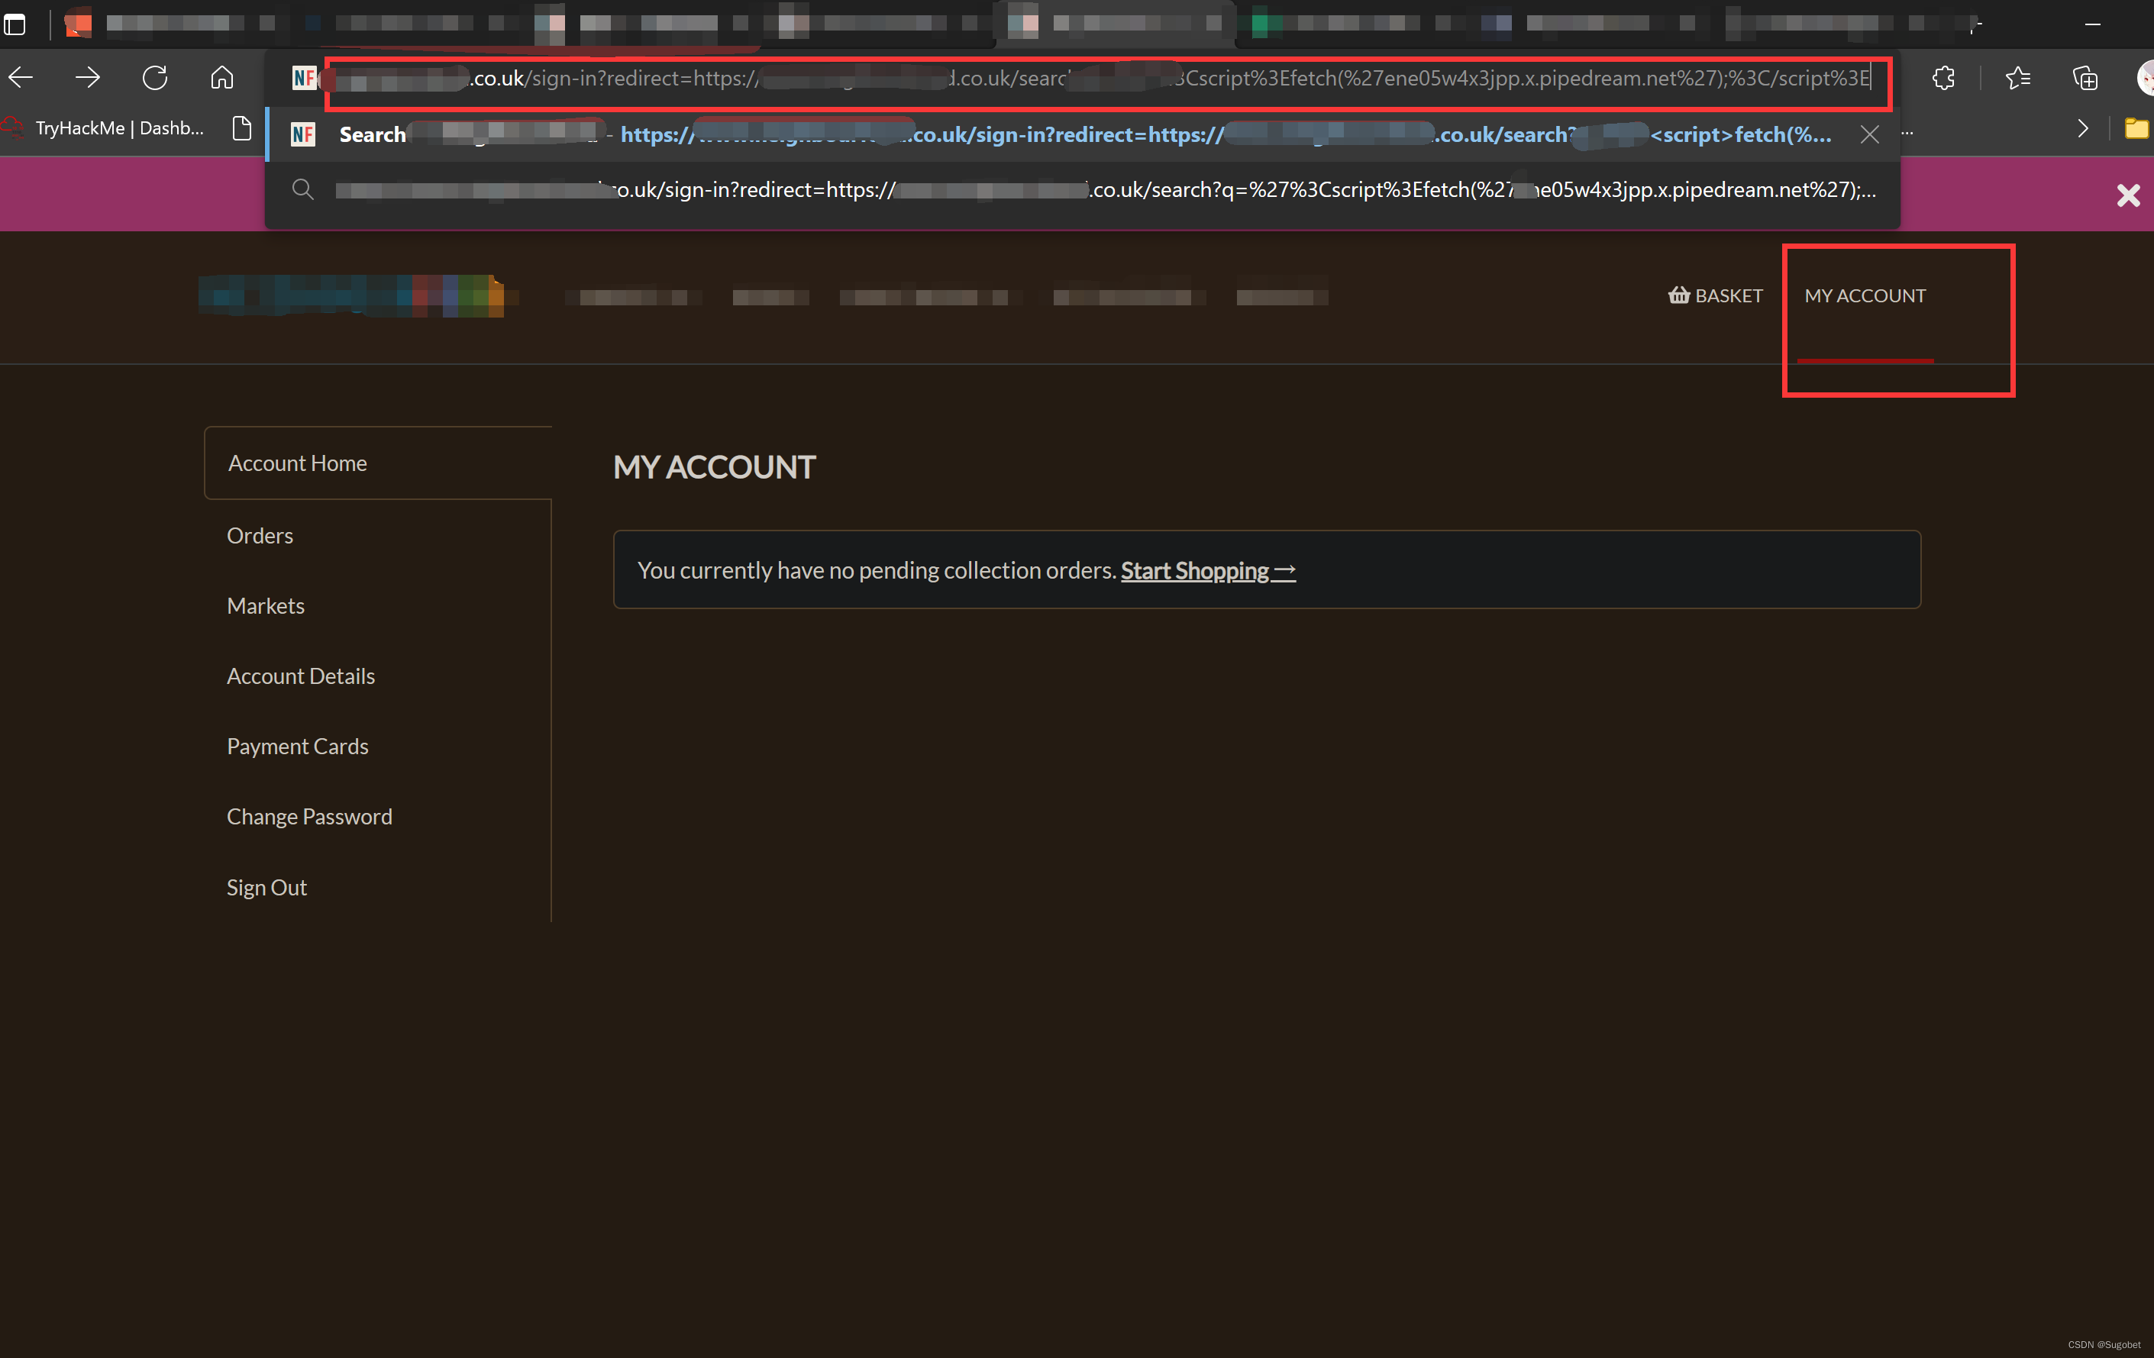
Task: Expand bookmarks overflow chevron
Action: [2083, 127]
